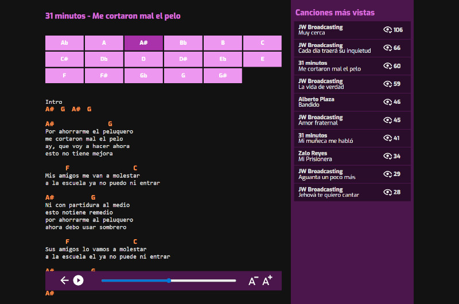The height and width of the screenshot is (304, 459).
Task: Click the eye icon showing 41 views
Action: 388,138
